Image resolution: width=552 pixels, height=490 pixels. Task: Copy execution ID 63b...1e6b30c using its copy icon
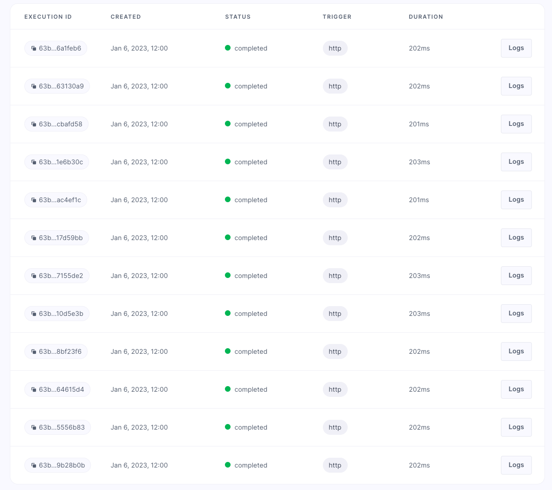point(34,162)
